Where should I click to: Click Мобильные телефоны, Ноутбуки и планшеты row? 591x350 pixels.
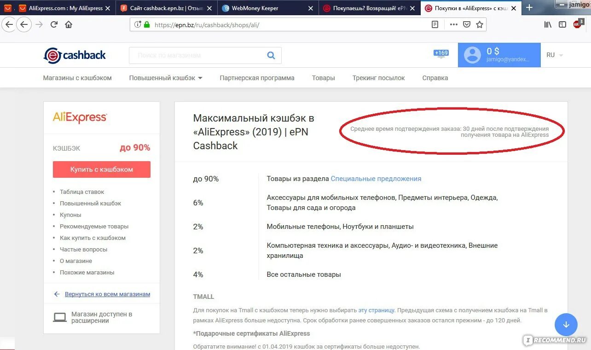pos(340,227)
